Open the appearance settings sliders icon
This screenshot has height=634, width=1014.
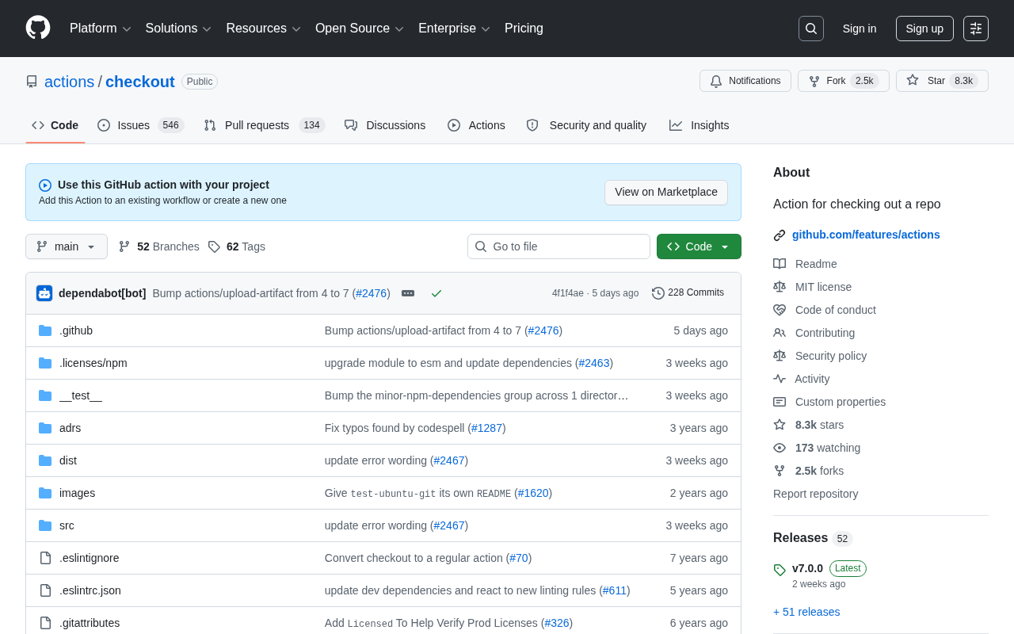(976, 29)
